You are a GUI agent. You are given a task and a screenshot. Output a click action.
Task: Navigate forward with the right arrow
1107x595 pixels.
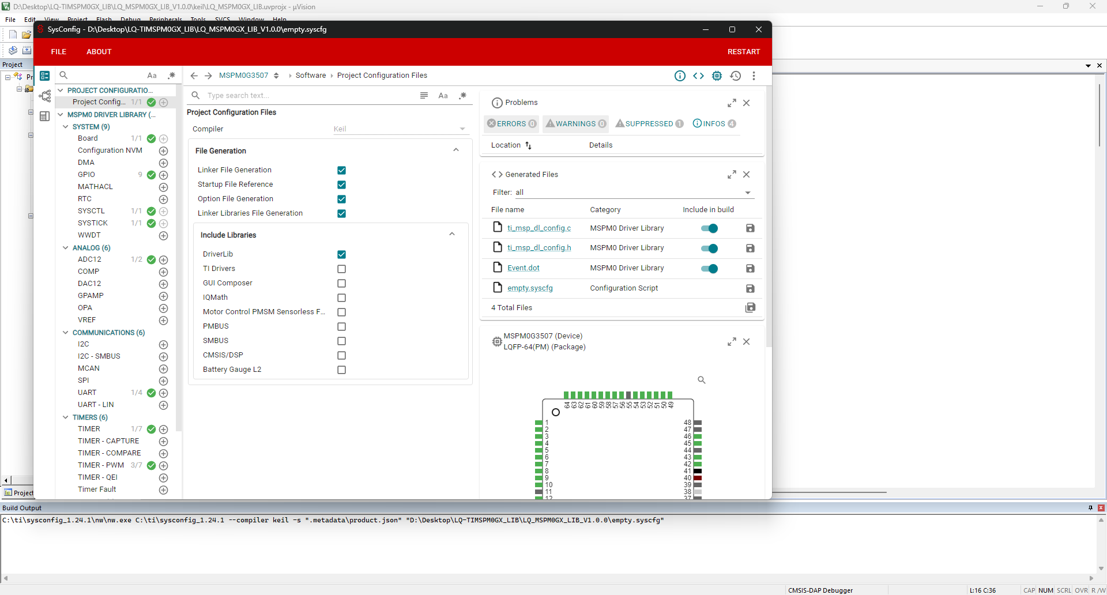[x=208, y=76]
